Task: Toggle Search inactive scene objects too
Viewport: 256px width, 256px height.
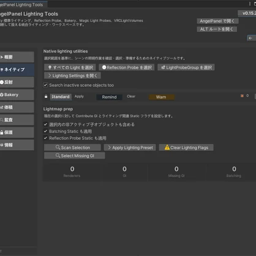Action: click(x=45, y=85)
